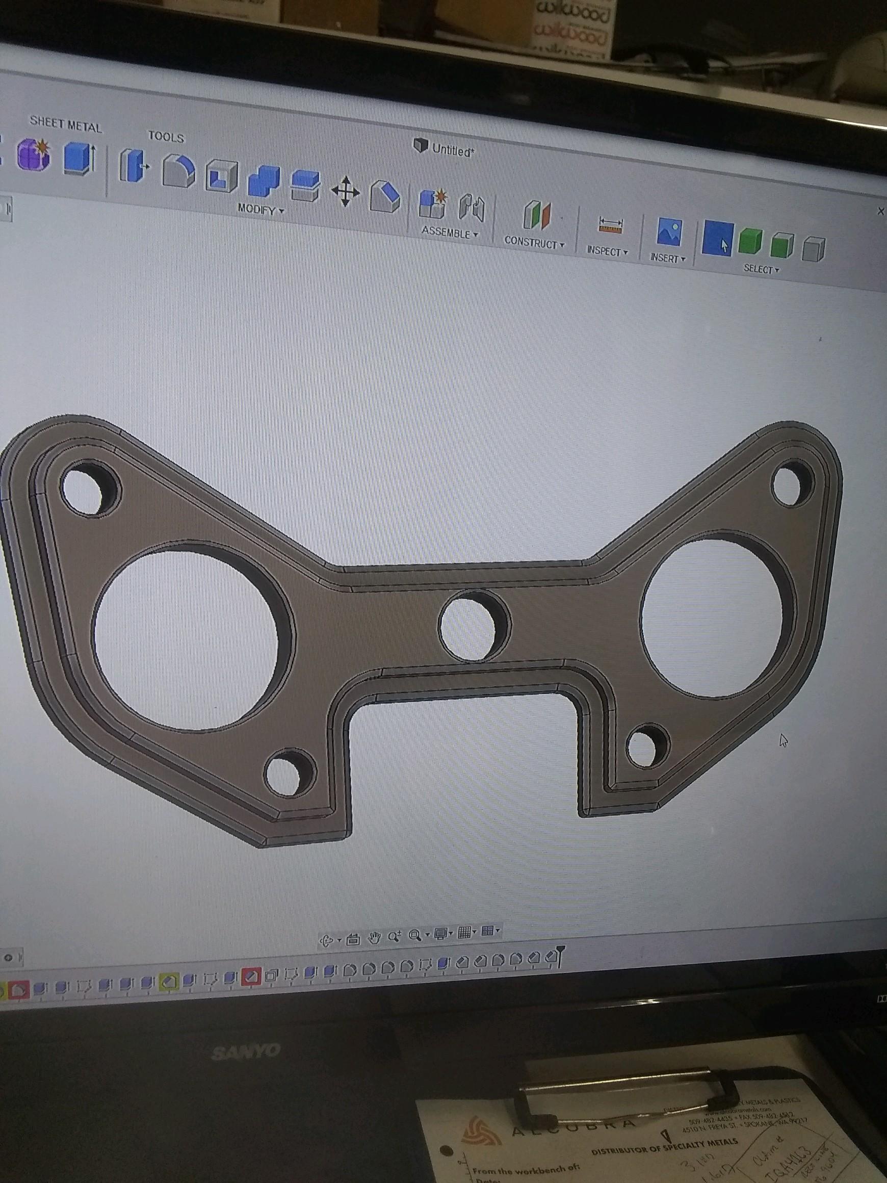
Task: Click the stacked-blocks Split Body icon
Action: click(305, 186)
